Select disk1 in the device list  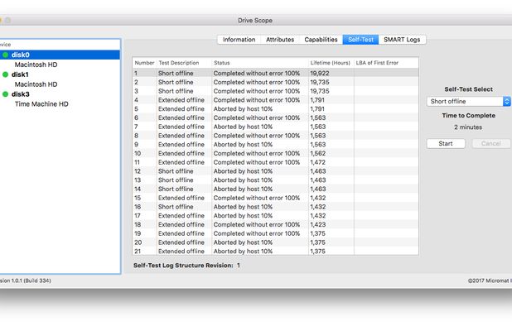(x=60, y=74)
